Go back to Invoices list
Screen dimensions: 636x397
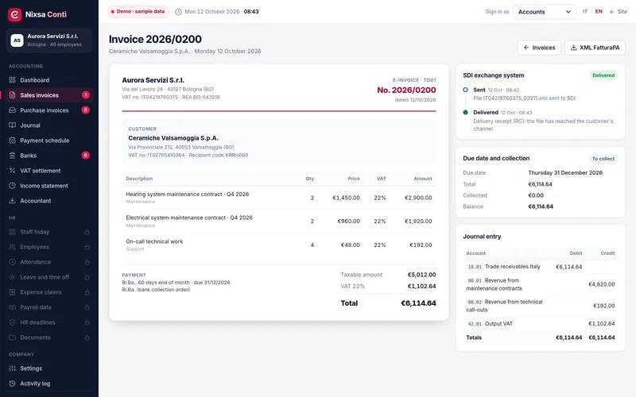click(539, 48)
